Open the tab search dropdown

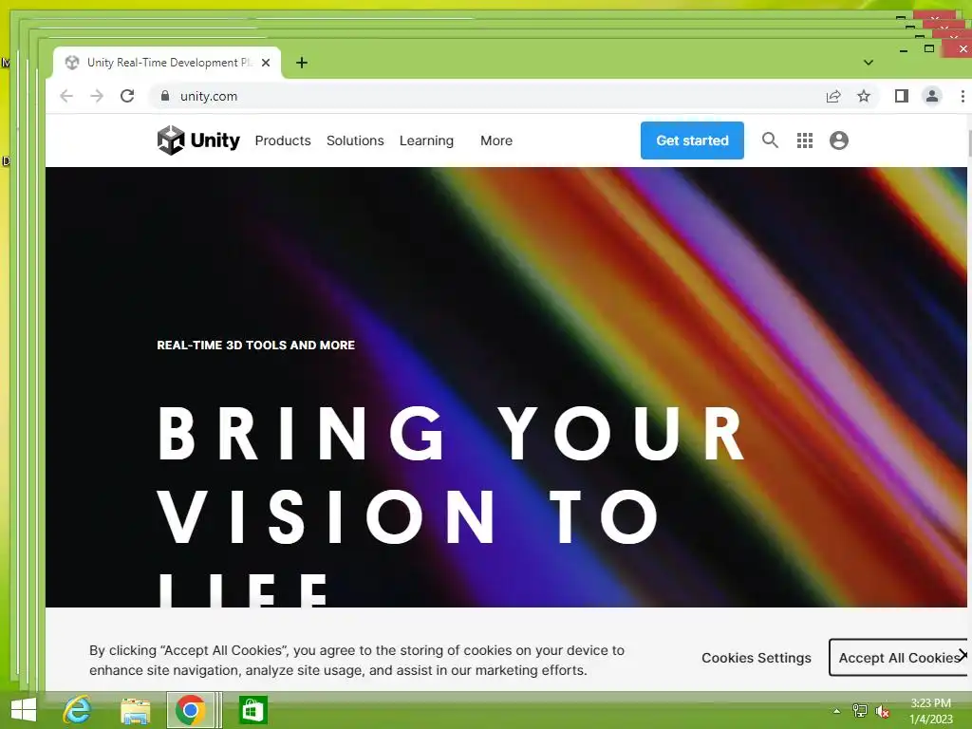tap(869, 63)
